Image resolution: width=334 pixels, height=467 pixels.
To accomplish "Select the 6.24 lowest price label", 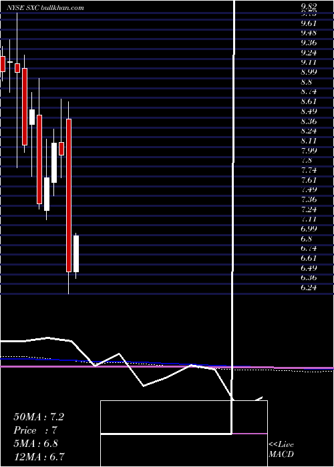I will (309, 288).
